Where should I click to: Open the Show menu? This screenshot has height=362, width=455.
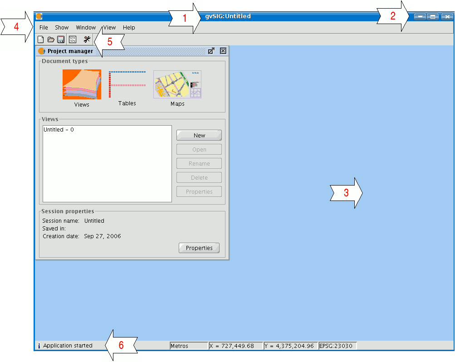(62, 28)
